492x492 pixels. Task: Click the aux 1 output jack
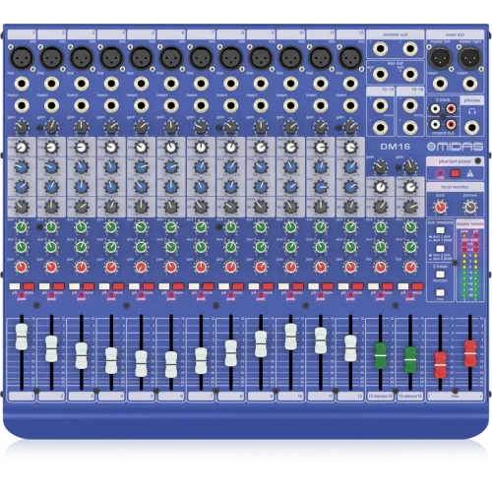[380, 75]
